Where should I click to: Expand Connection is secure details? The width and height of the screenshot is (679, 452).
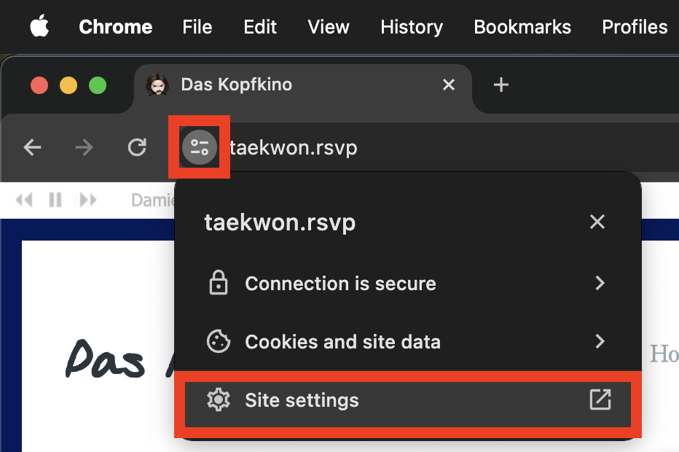coord(600,283)
